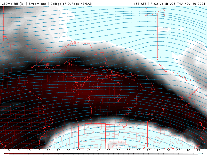The height and width of the screenshot is (155, 207).
Task: Click the "15" color scale label
Action: [39, 150]
